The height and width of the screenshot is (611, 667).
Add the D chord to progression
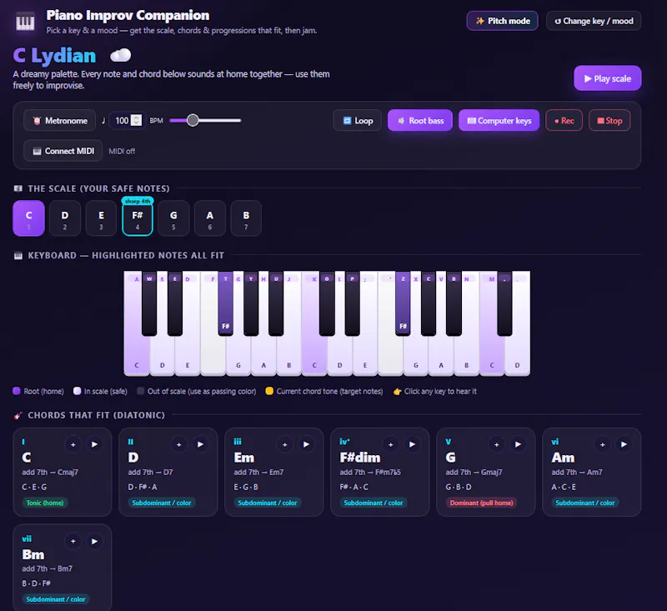pyautogui.click(x=179, y=444)
